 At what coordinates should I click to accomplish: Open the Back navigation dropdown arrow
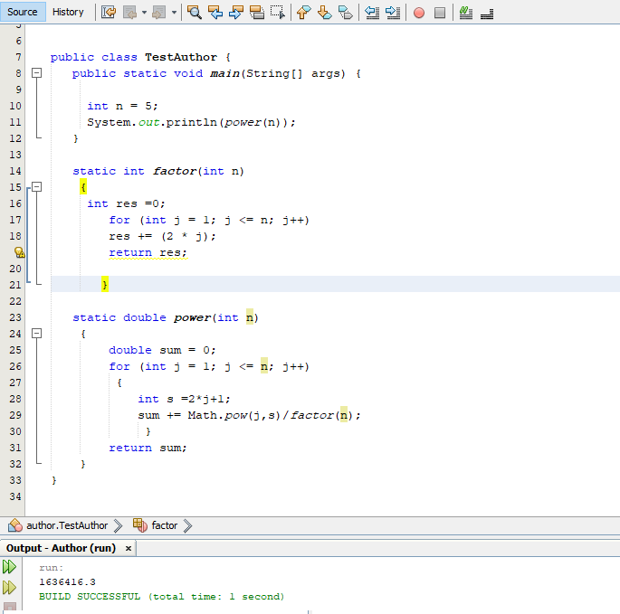144,13
